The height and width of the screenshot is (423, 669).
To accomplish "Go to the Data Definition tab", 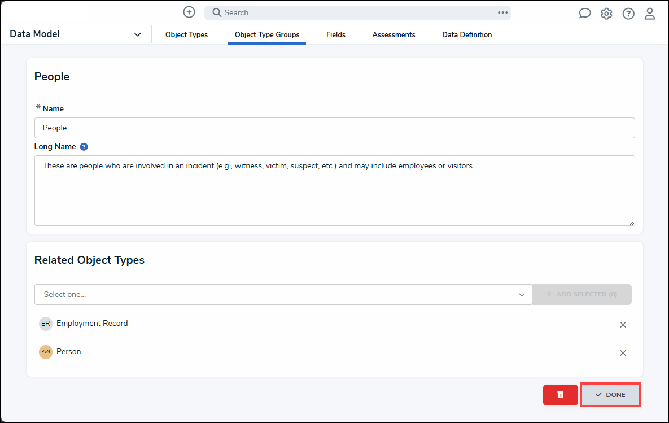I will click(467, 35).
